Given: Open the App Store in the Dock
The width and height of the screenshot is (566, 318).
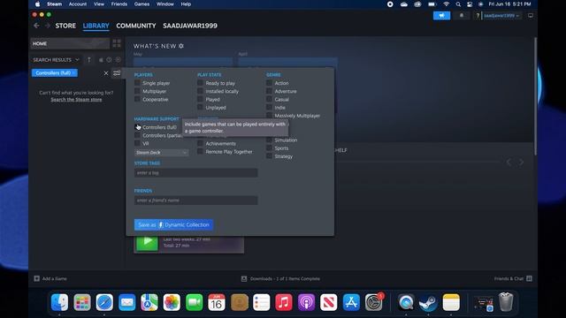Looking at the screenshot, I should click(x=351, y=302).
